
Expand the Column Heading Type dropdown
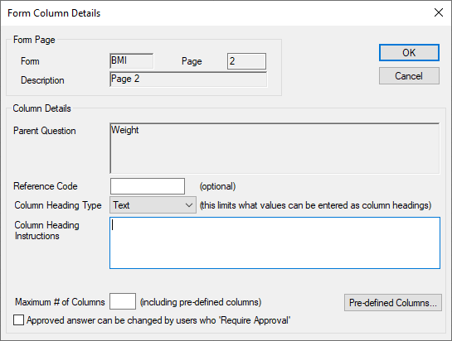(153, 205)
